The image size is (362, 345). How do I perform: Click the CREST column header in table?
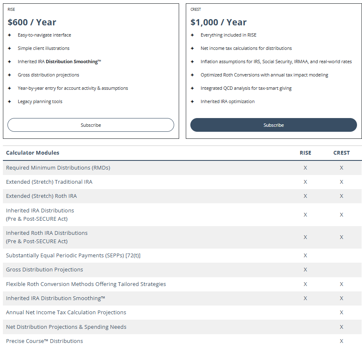(x=342, y=153)
